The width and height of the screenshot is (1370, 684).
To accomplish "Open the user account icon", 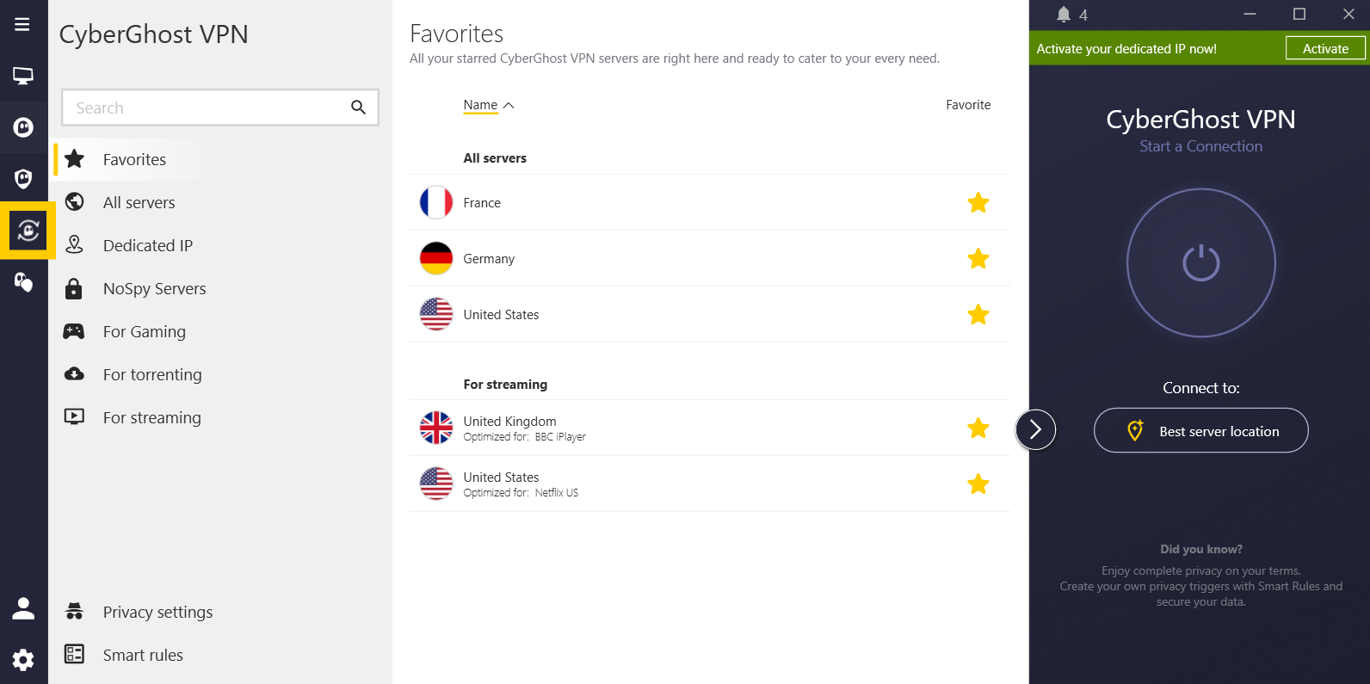I will click(23, 608).
